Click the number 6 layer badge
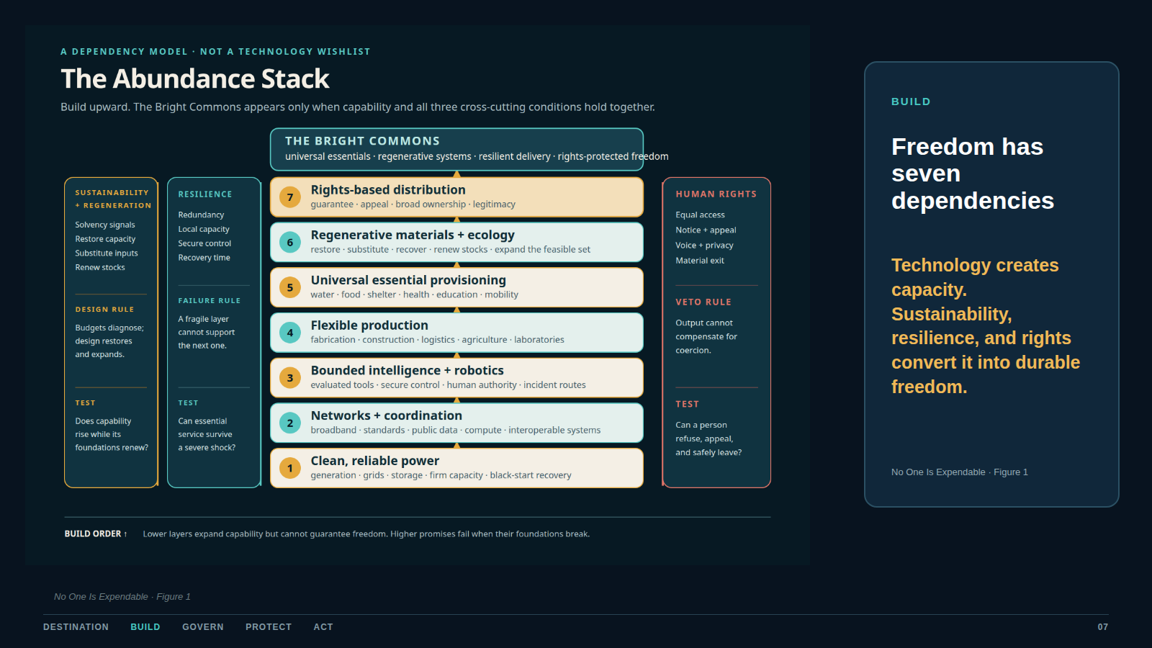 [x=290, y=243]
